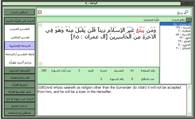Open البحث في القرآن الكريم section
195x119 pixels.
(20, 21)
